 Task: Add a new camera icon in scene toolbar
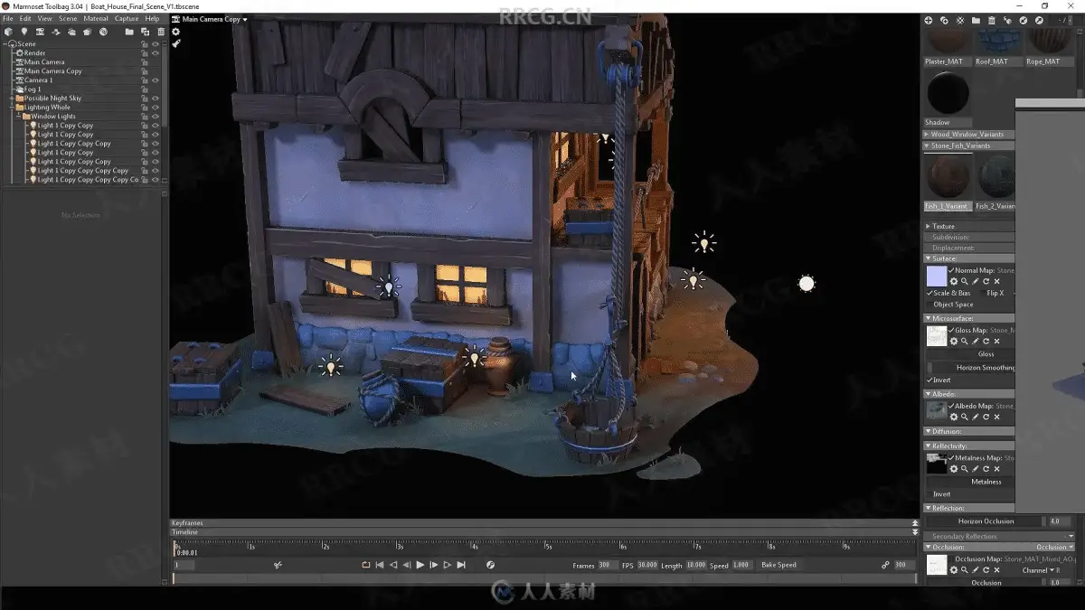pos(40,32)
